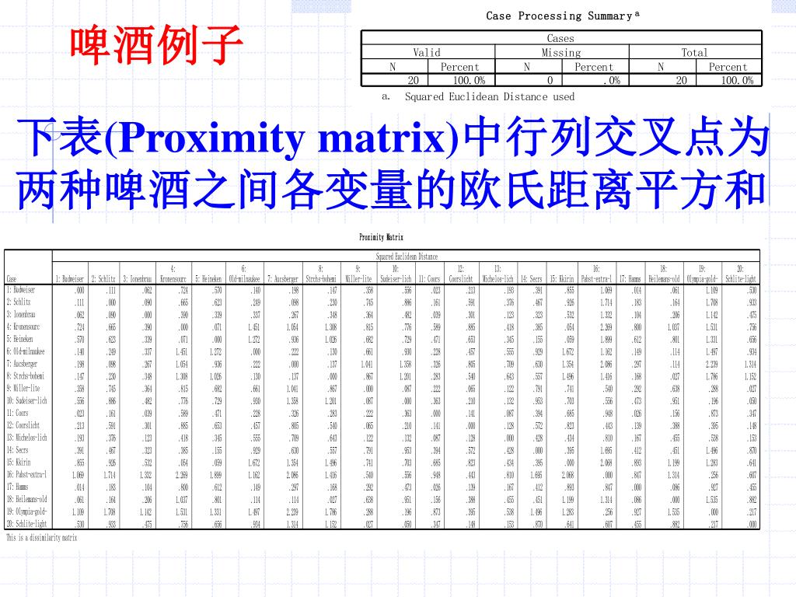
Task: Click the '5: Heineken' column header
Action: tap(208, 279)
